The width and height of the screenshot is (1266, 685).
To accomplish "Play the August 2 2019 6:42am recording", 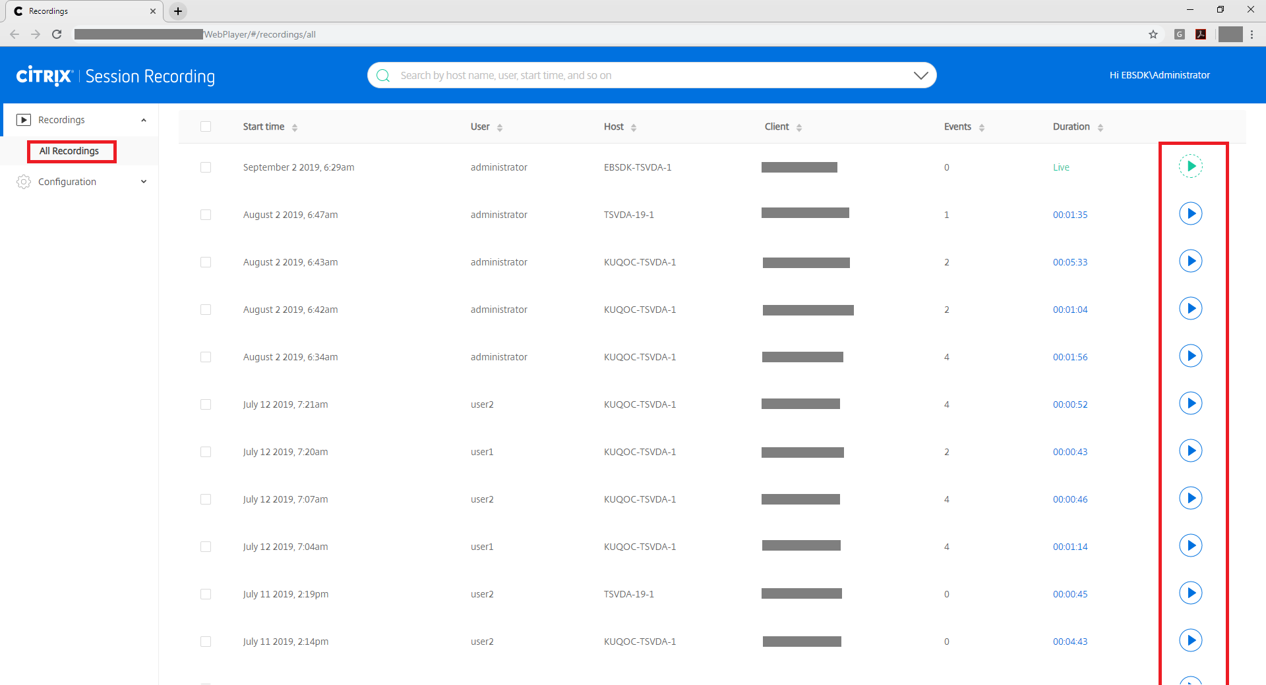I will 1191,308.
